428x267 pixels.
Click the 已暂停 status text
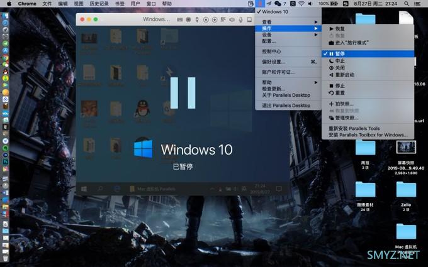coord(183,166)
